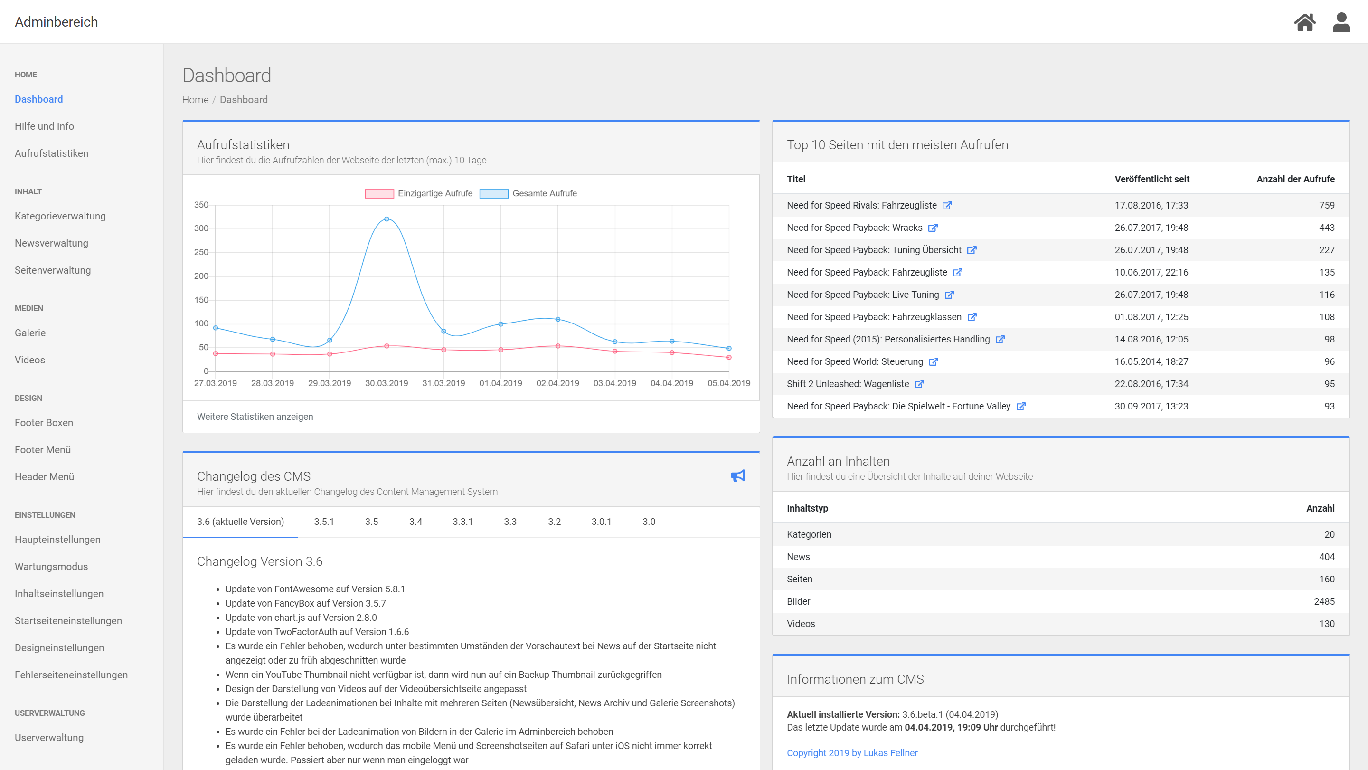The image size is (1368, 770).
Task: Open external link for Payback: Fahrzeugklassen
Action: 972,317
